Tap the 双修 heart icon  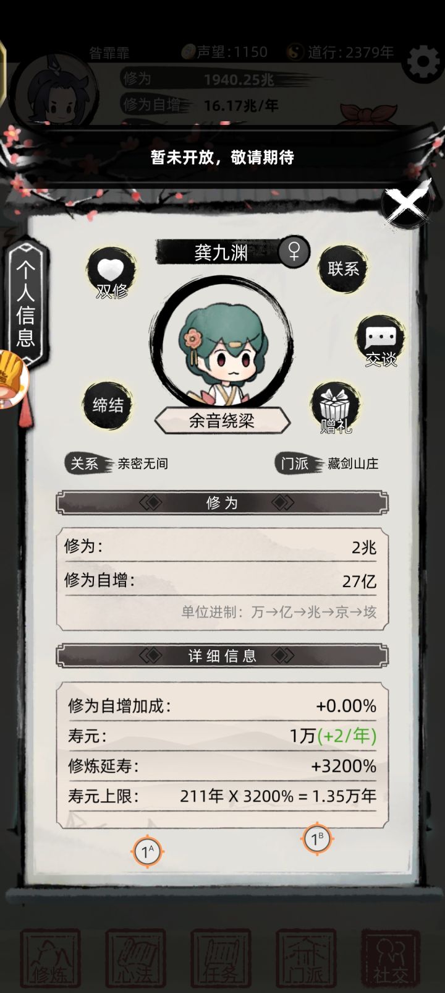point(111,273)
